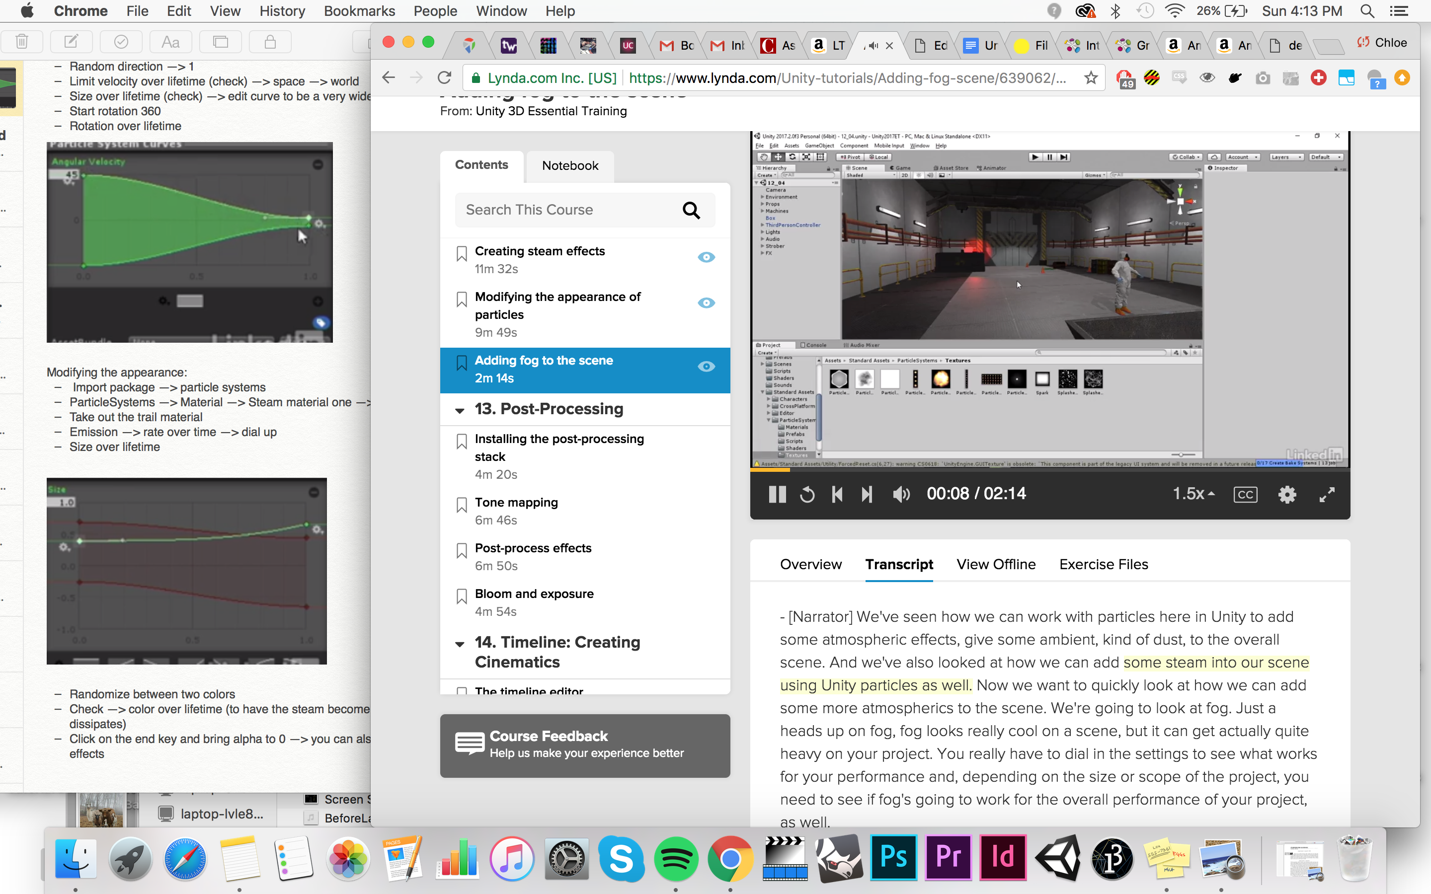Open the Wi-Fi status menu
The height and width of the screenshot is (894, 1431).
tap(1175, 10)
